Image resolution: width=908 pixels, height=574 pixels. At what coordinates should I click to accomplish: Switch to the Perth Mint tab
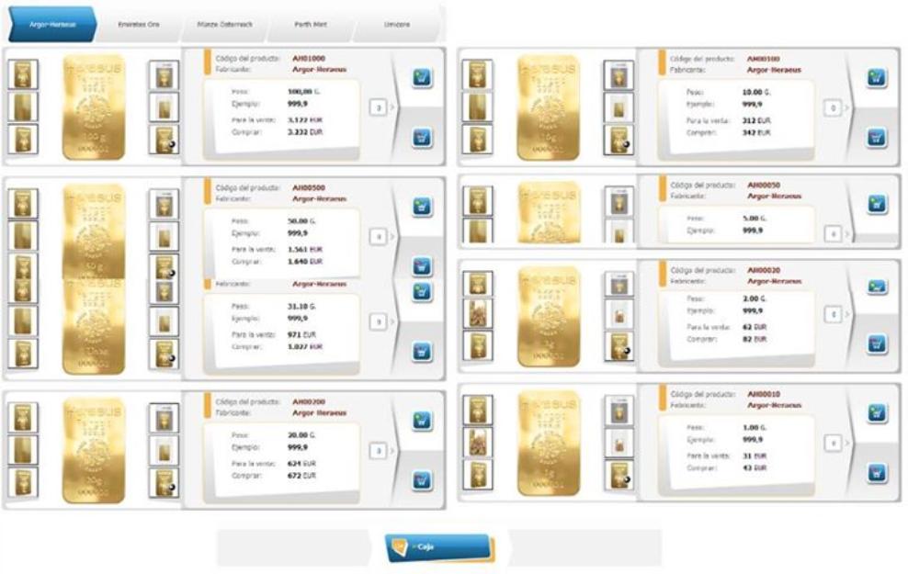(x=311, y=24)
